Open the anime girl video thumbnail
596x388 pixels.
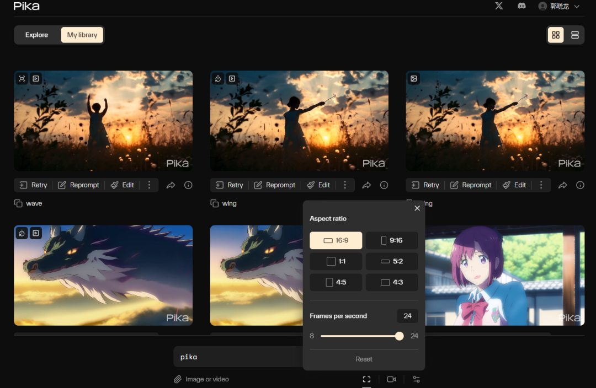point(505,275)
